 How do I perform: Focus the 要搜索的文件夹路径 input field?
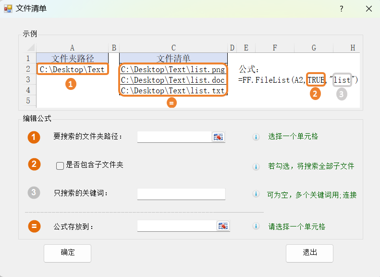click(174, 137)
